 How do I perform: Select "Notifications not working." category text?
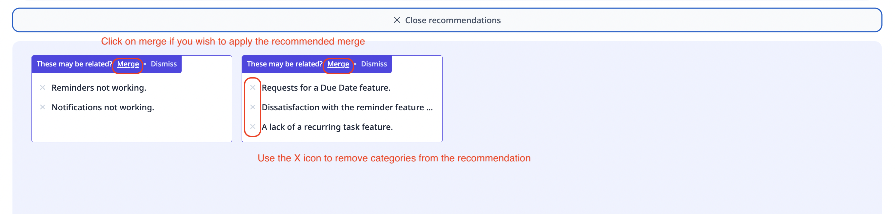coord(103,108)
